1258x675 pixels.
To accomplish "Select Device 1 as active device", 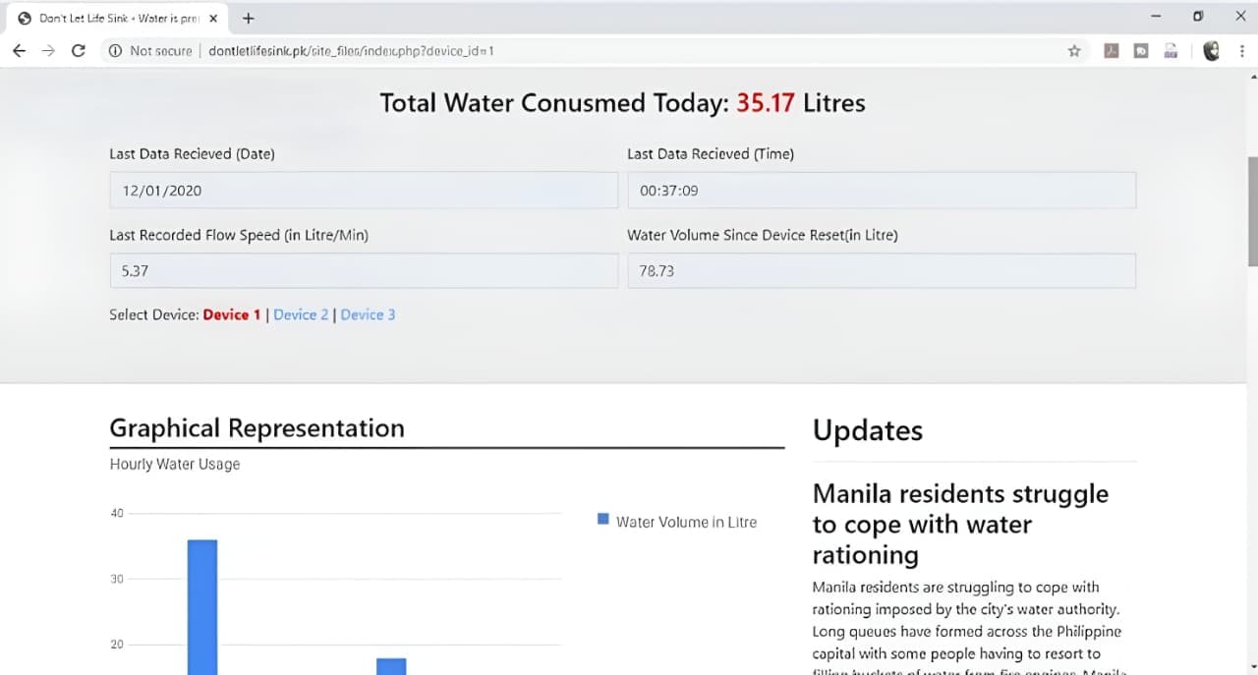I will pos(233,314).
